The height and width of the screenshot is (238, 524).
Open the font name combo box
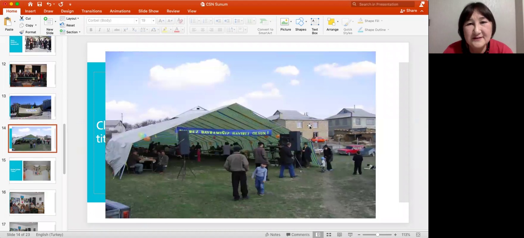112,21
